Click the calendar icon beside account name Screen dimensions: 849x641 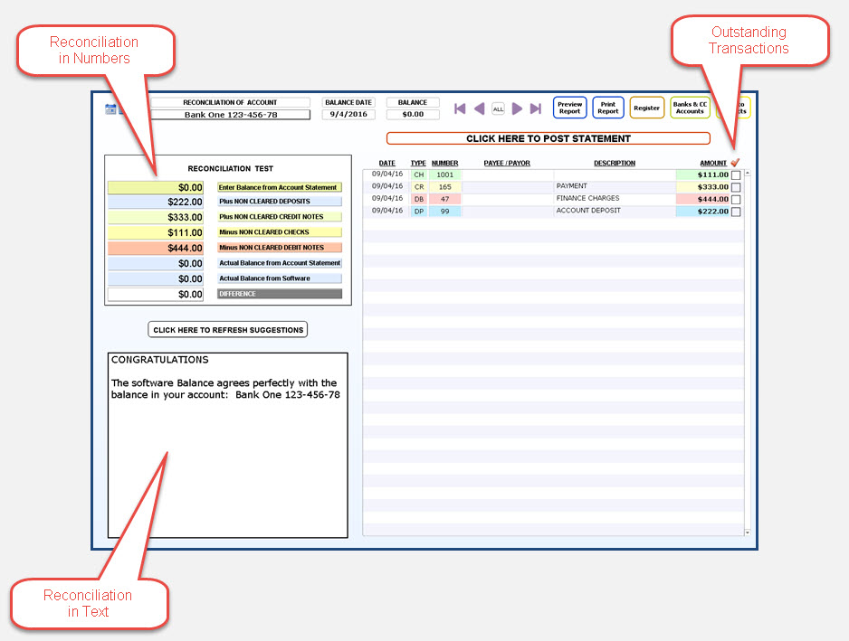111,109
